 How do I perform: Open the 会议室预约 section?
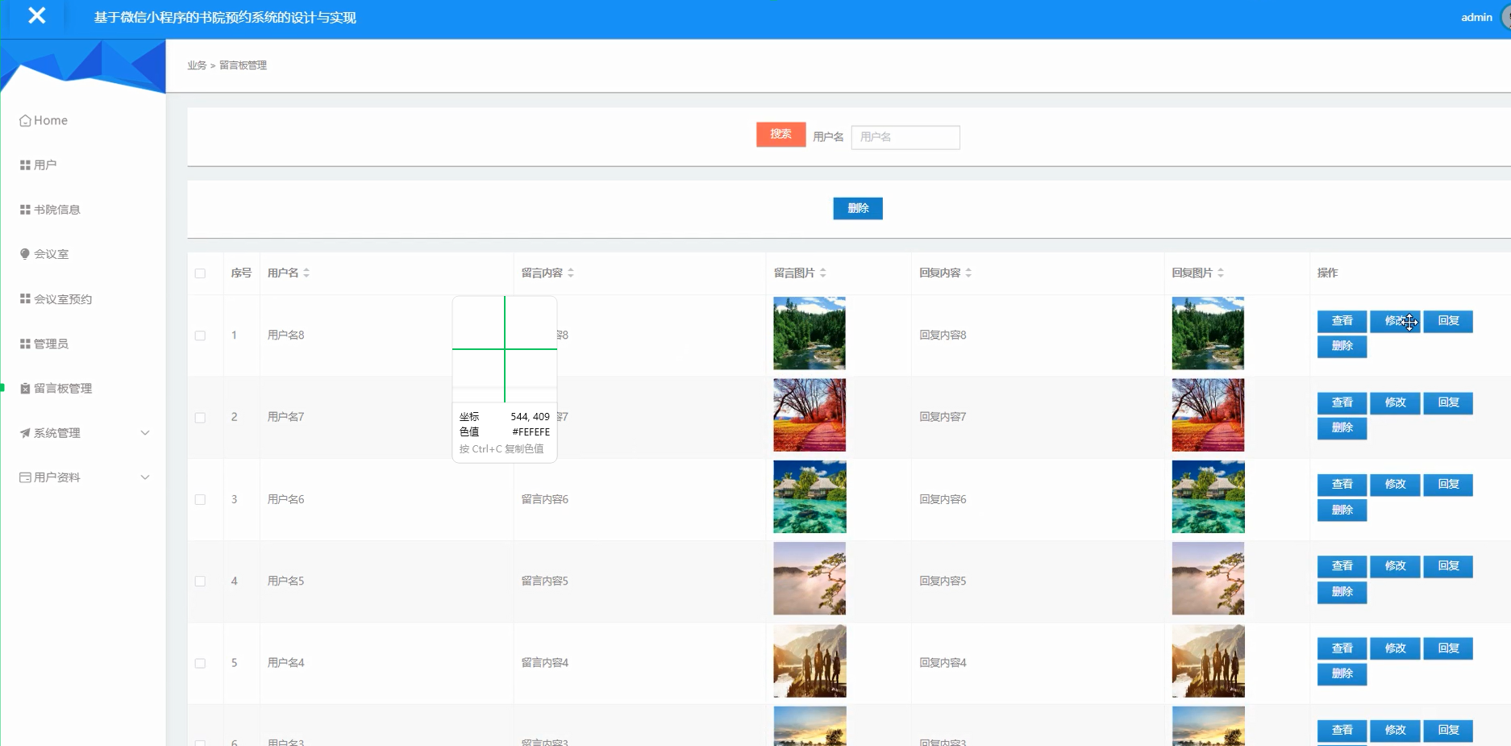tap(62, 298)
